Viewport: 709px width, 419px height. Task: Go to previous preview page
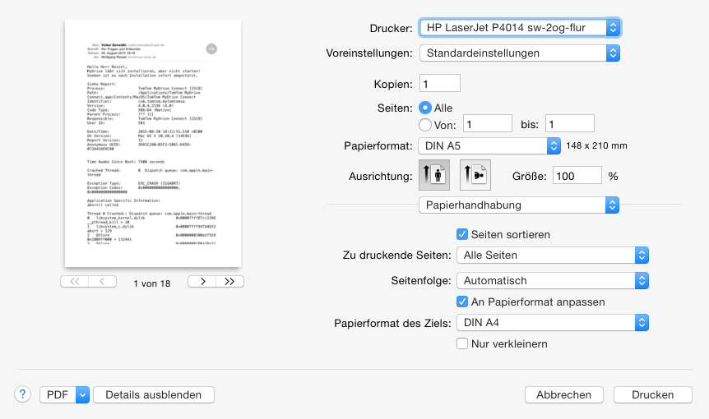[103, 282]
